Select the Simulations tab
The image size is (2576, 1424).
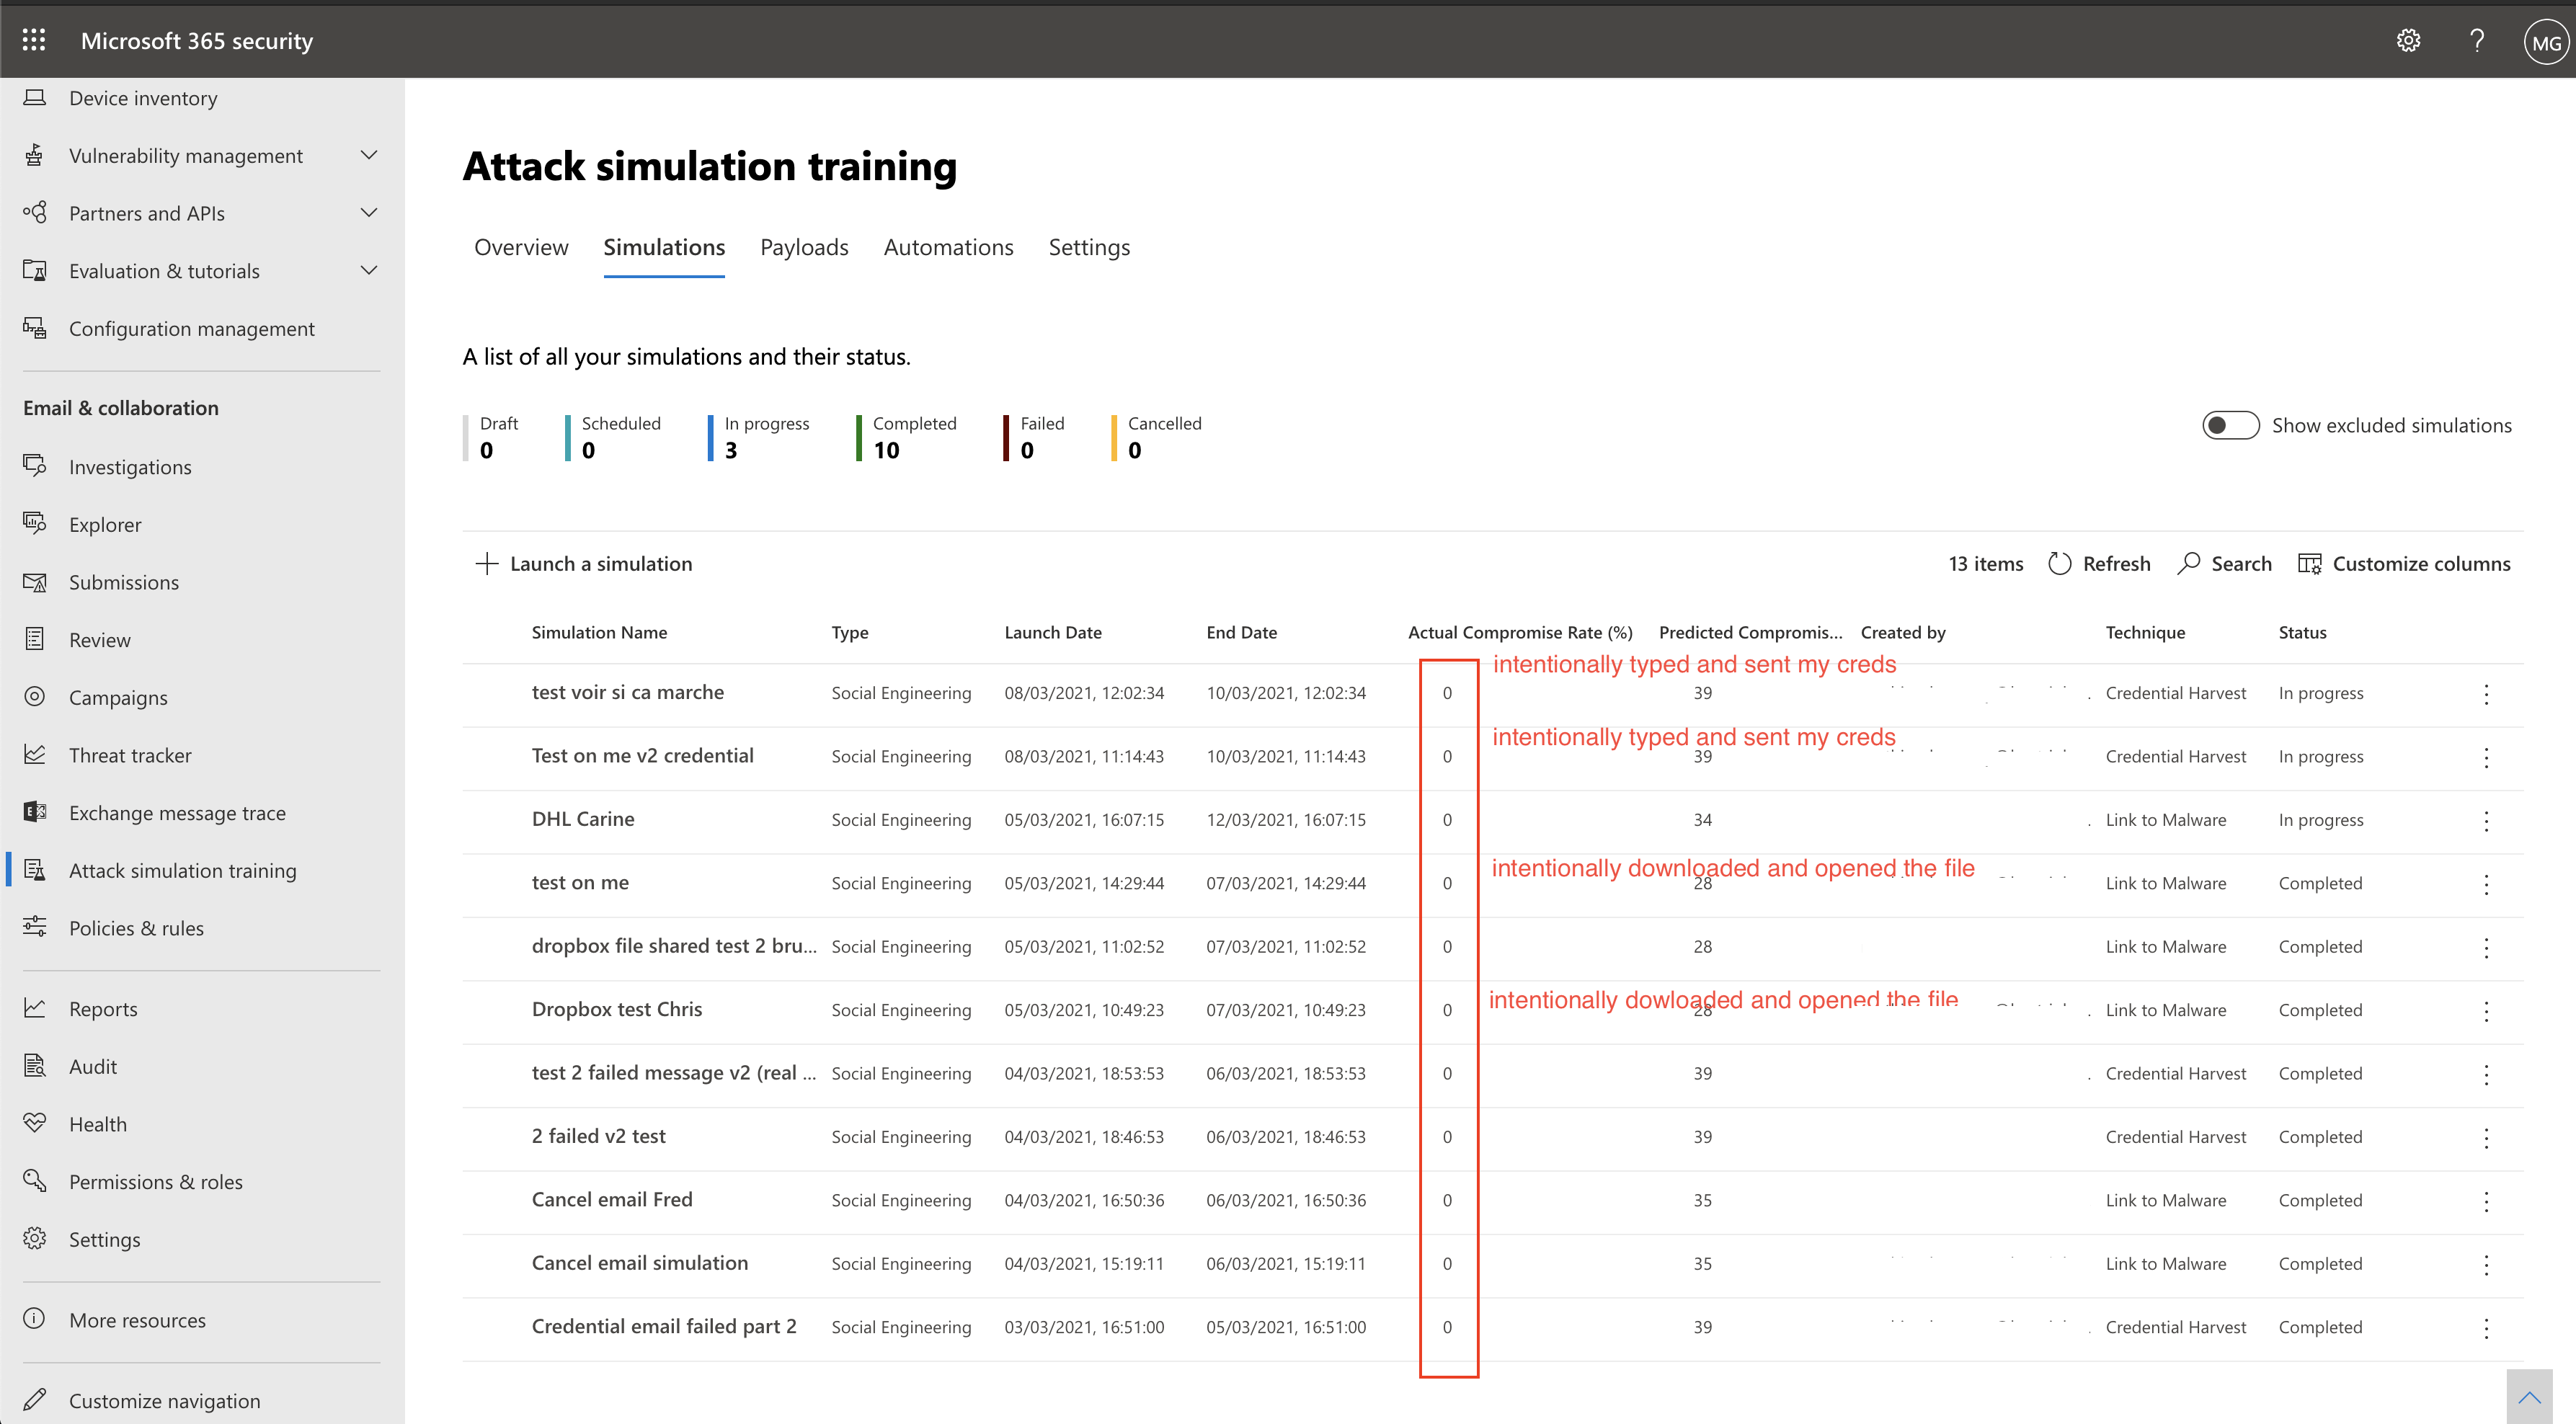point(664,247)
